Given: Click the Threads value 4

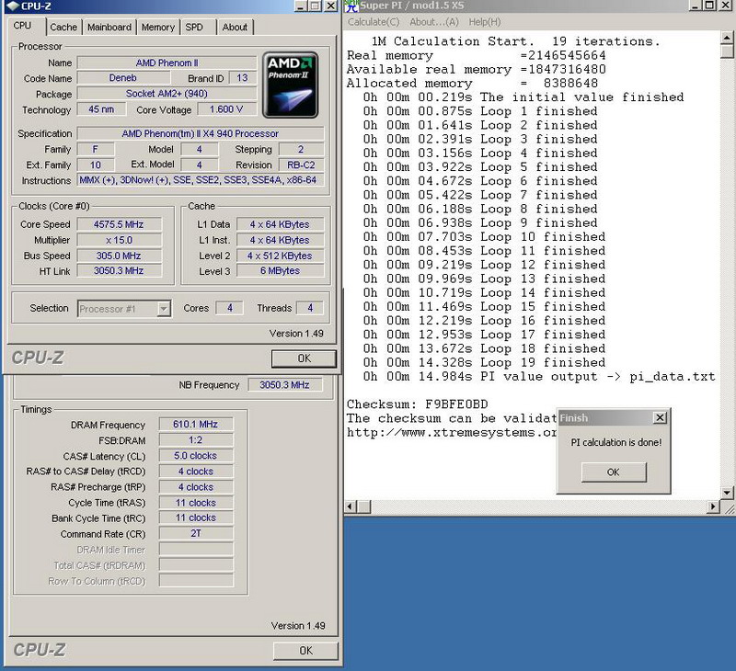Looking at the screenshot, I should click(x=310, y=308).
